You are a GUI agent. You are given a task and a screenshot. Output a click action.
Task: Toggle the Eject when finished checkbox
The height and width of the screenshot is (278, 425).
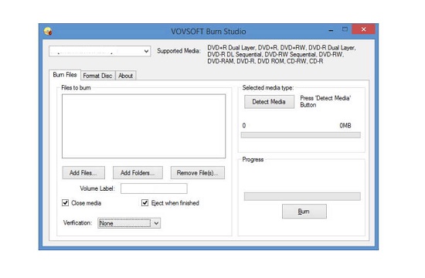[145, 203]
